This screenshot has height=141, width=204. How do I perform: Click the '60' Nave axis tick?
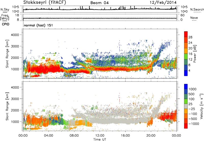pos(183,15)
